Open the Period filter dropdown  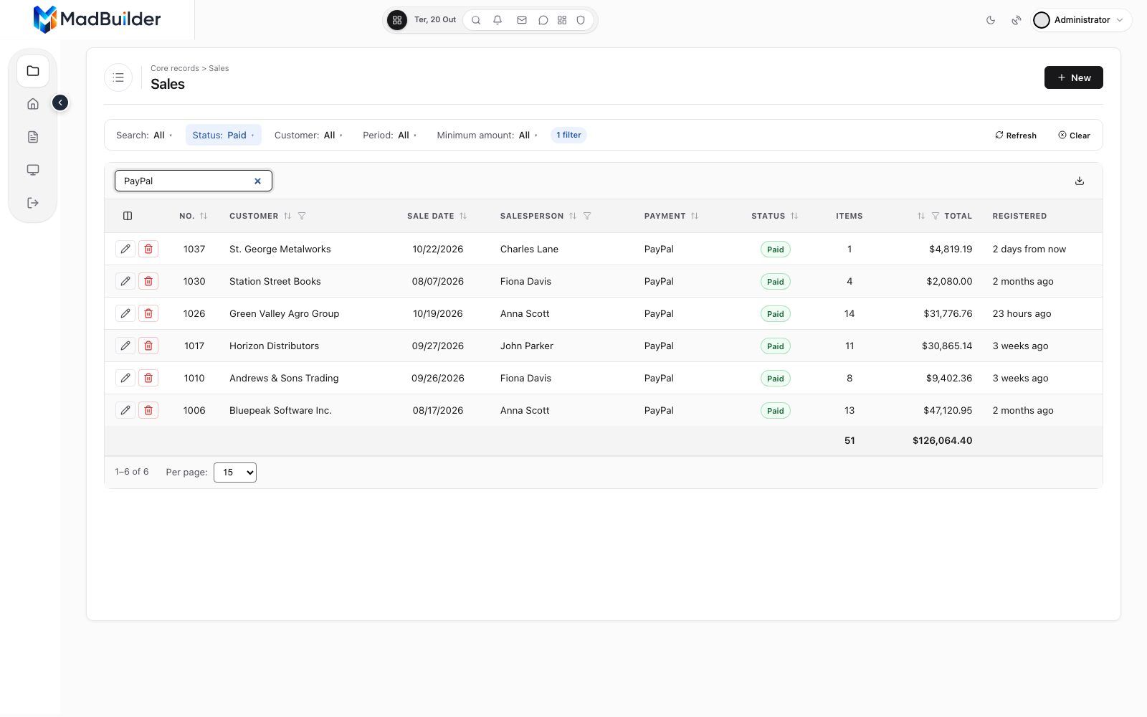pos(389,135)
